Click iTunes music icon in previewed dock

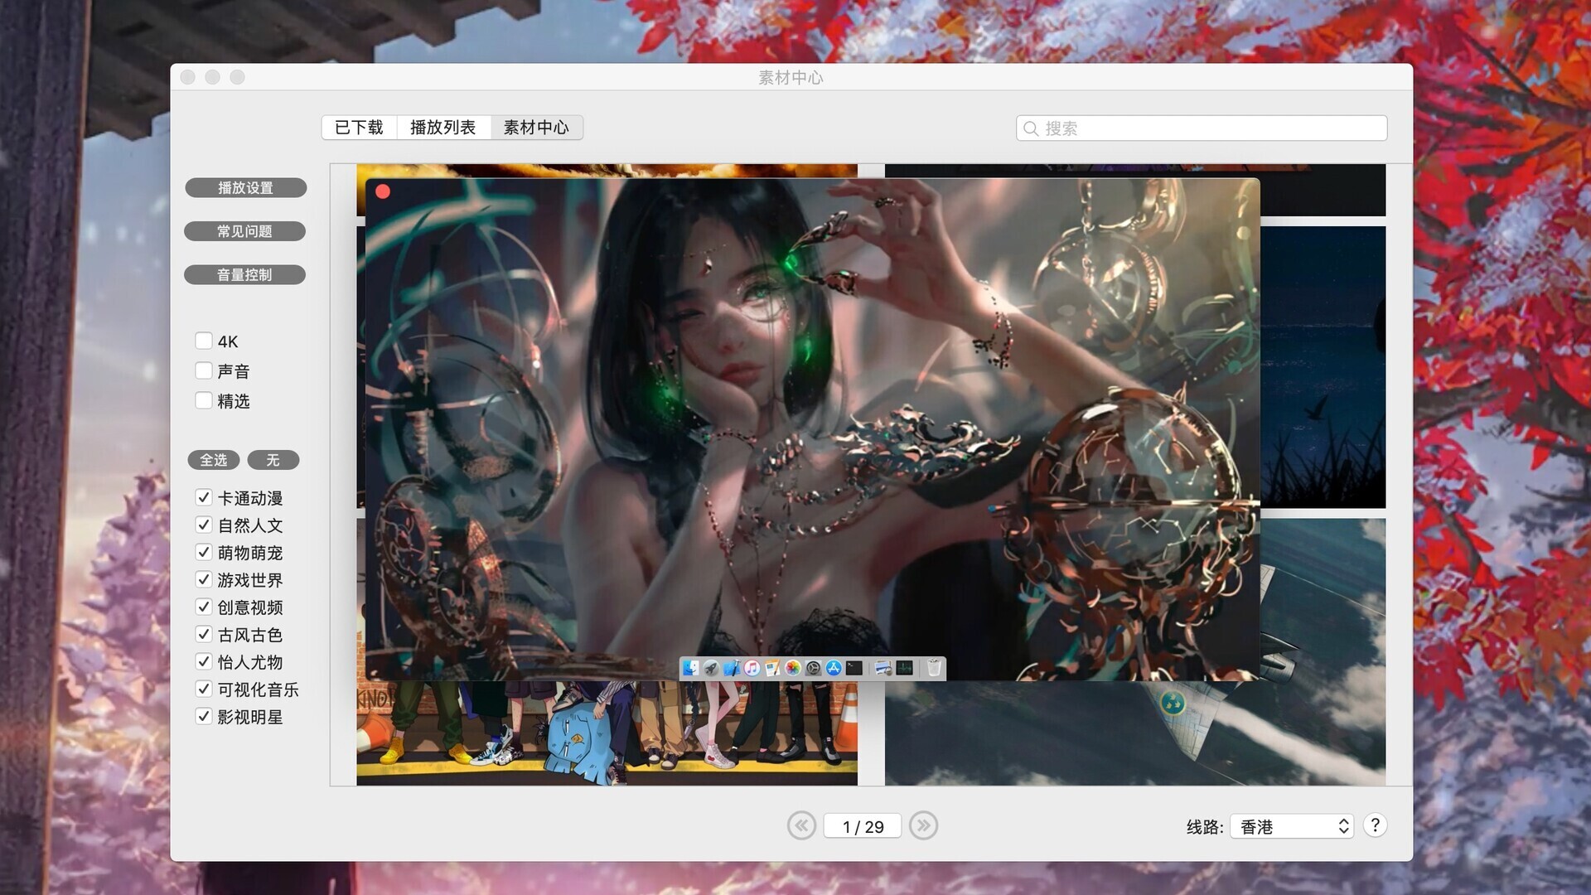752,668
